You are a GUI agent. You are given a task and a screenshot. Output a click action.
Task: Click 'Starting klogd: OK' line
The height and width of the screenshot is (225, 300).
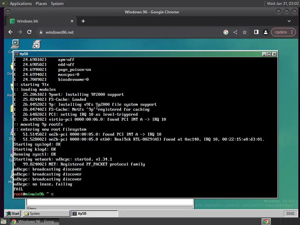click(x=35, y=149)
